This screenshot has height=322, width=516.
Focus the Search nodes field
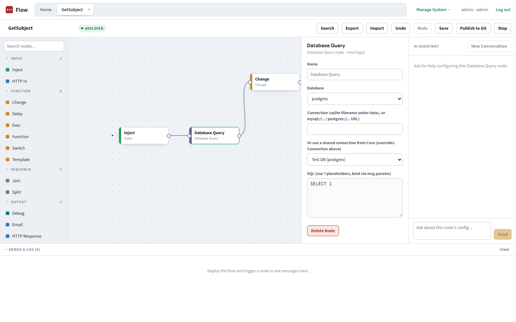pos(34,46)
